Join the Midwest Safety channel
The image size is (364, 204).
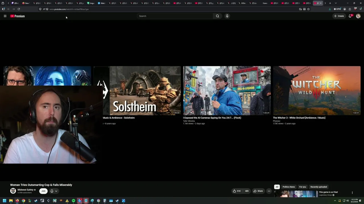click(x=43, y=191)
